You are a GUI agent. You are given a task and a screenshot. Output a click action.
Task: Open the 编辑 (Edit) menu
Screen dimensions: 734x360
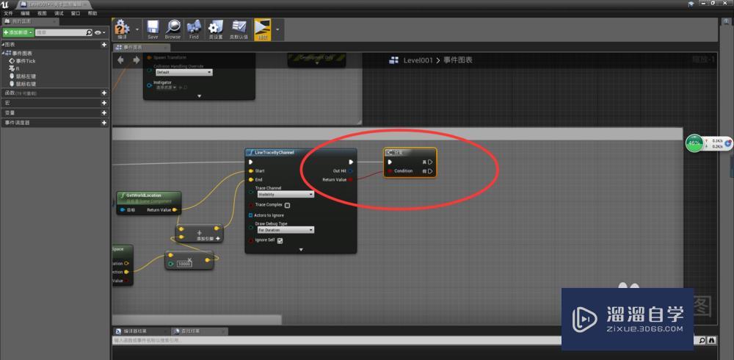point(25,14)
